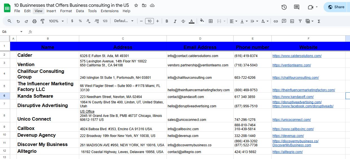Select the info@callboxinc.com email cell
Viewport: 350px width, 159px height.
(200, 127)
